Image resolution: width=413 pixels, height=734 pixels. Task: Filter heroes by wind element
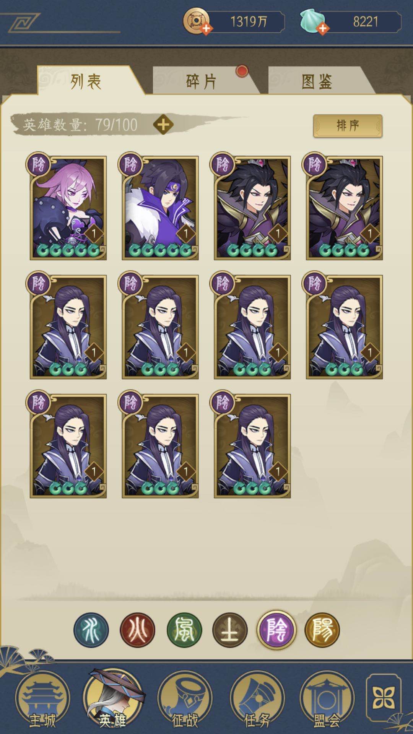pos(184,630)
